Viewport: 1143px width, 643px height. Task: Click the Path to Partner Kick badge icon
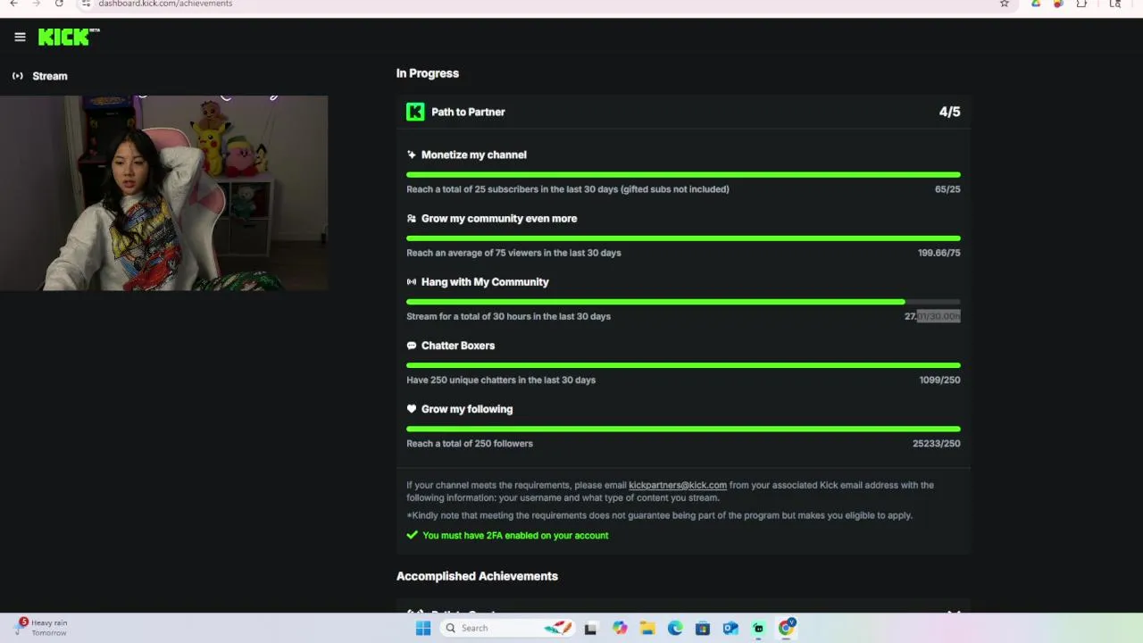[x=415, y=112]
